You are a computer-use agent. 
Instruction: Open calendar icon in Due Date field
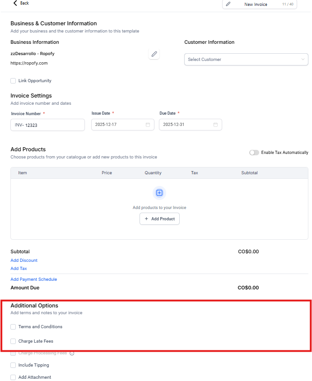215,125
